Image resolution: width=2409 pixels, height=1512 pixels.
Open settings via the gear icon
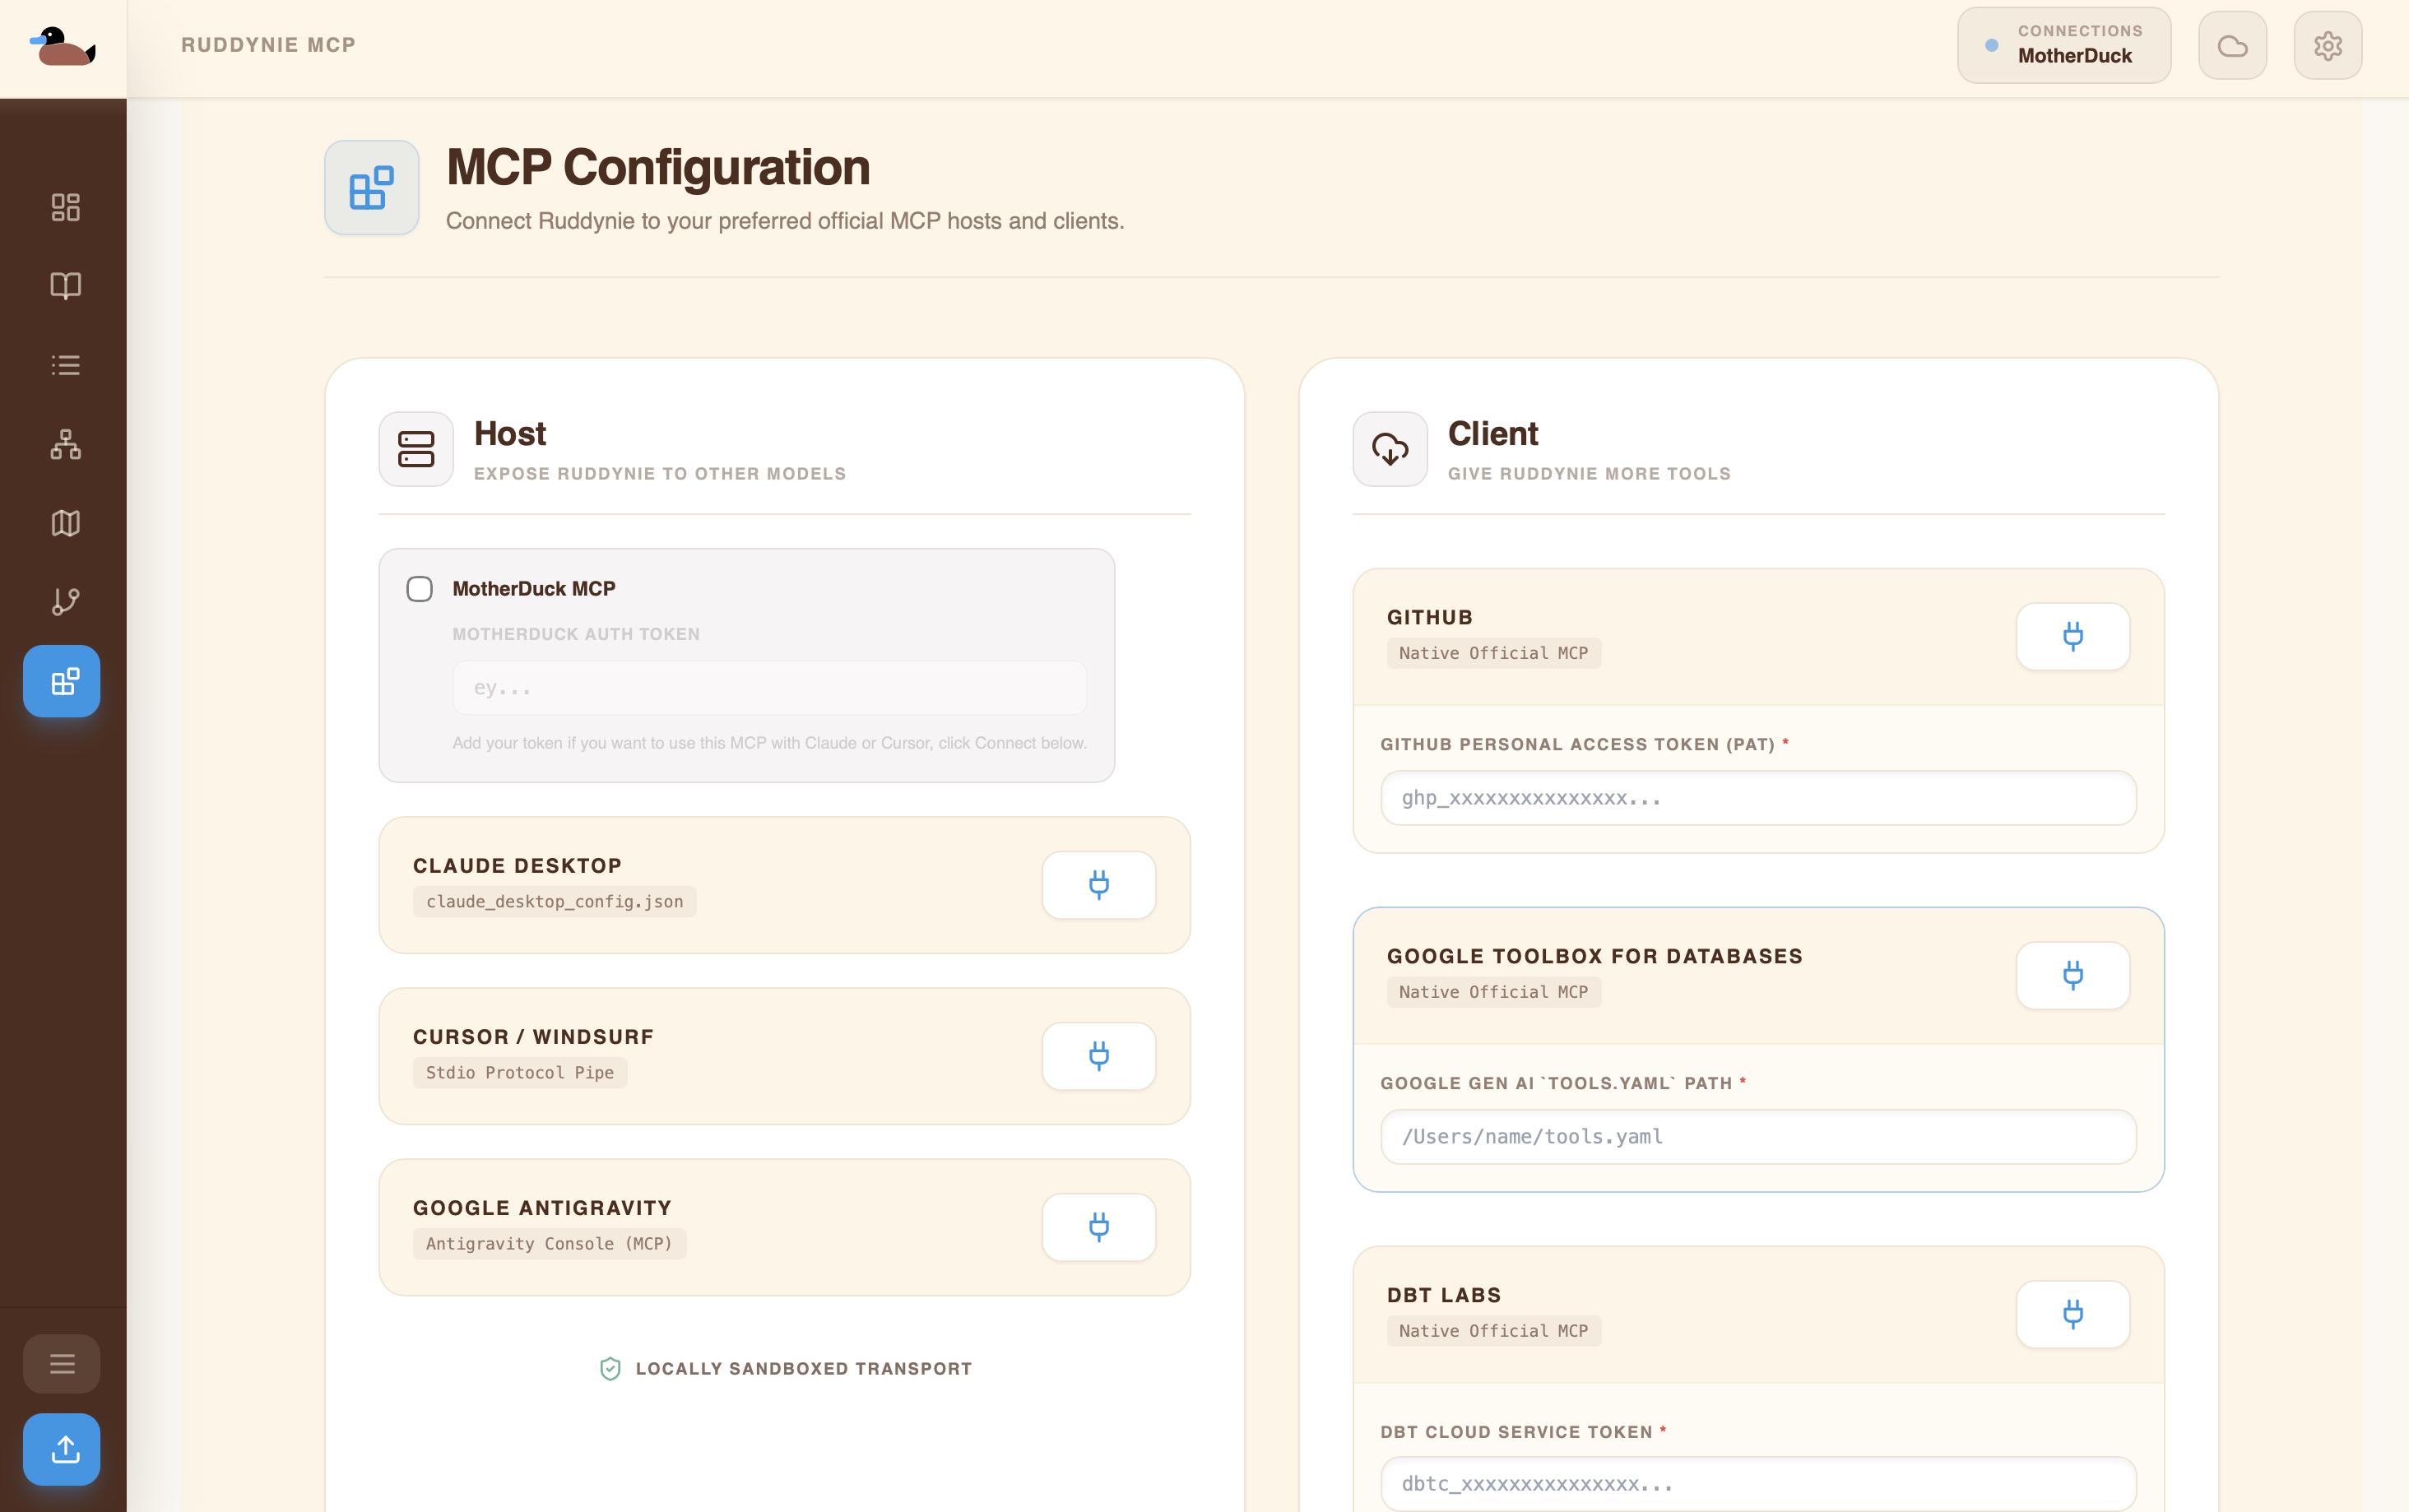click(2328, 44)
